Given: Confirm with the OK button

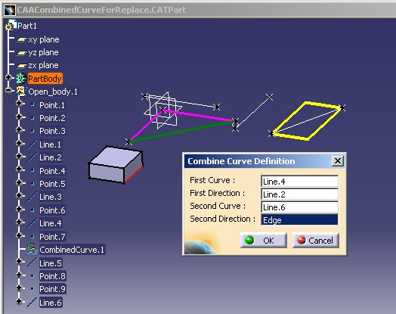Looking at the screenshot, I should [264, 240].
